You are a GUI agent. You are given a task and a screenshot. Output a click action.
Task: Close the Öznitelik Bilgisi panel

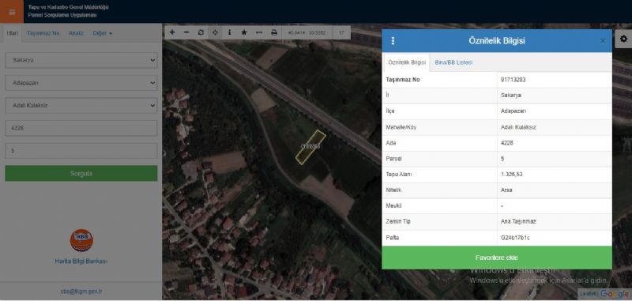603,41
